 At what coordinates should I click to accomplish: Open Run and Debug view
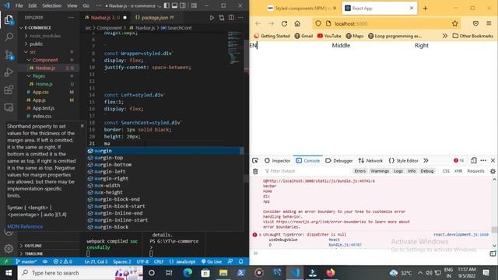[9, 72]
